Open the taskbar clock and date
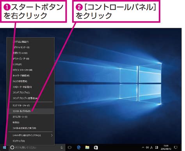185x151 pixels. (x=166, y=147)
